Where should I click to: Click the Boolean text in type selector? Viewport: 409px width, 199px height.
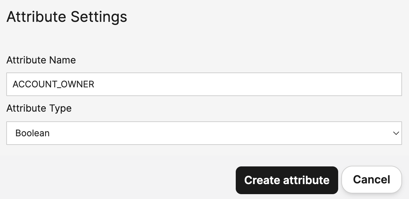(x=33, y=133)
